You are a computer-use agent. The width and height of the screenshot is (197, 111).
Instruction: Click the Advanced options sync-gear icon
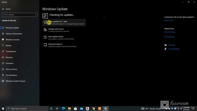coord(45,45)
